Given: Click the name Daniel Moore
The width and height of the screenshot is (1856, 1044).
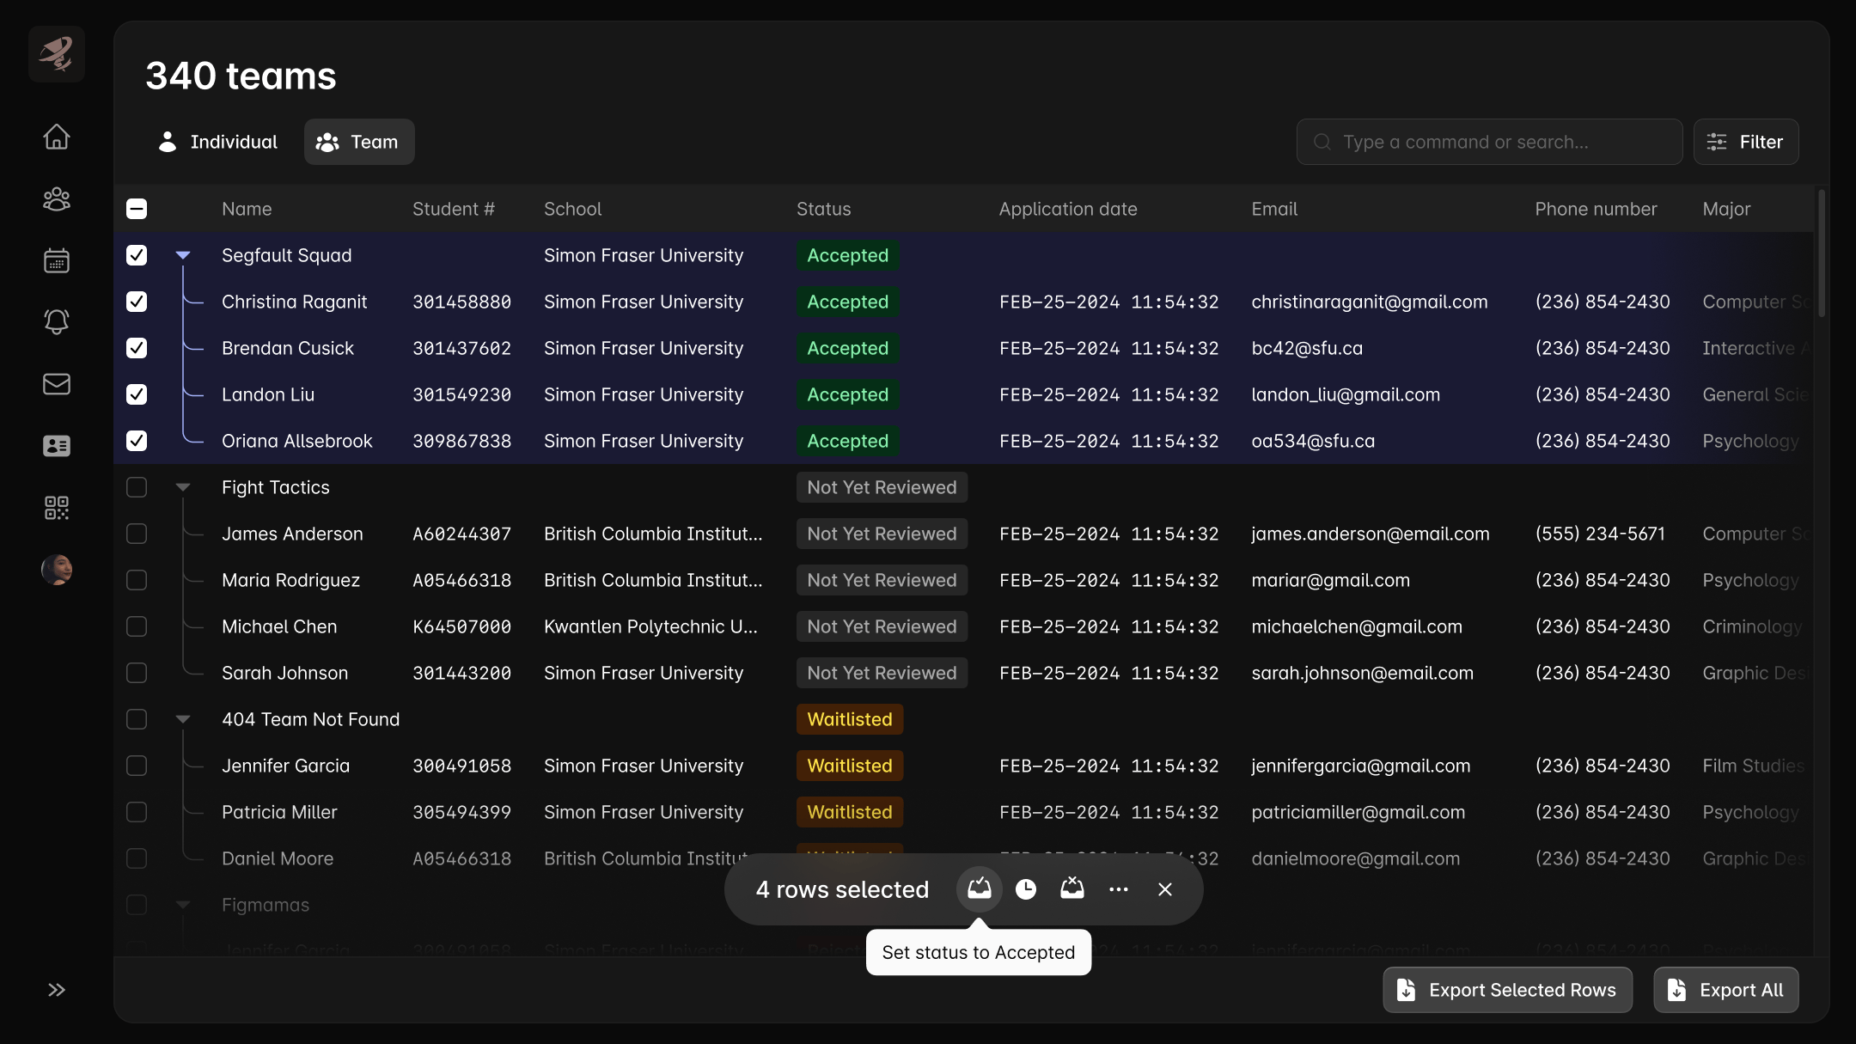Looking at the screenshot, I should pyautogui.click(x=278, y=858).
